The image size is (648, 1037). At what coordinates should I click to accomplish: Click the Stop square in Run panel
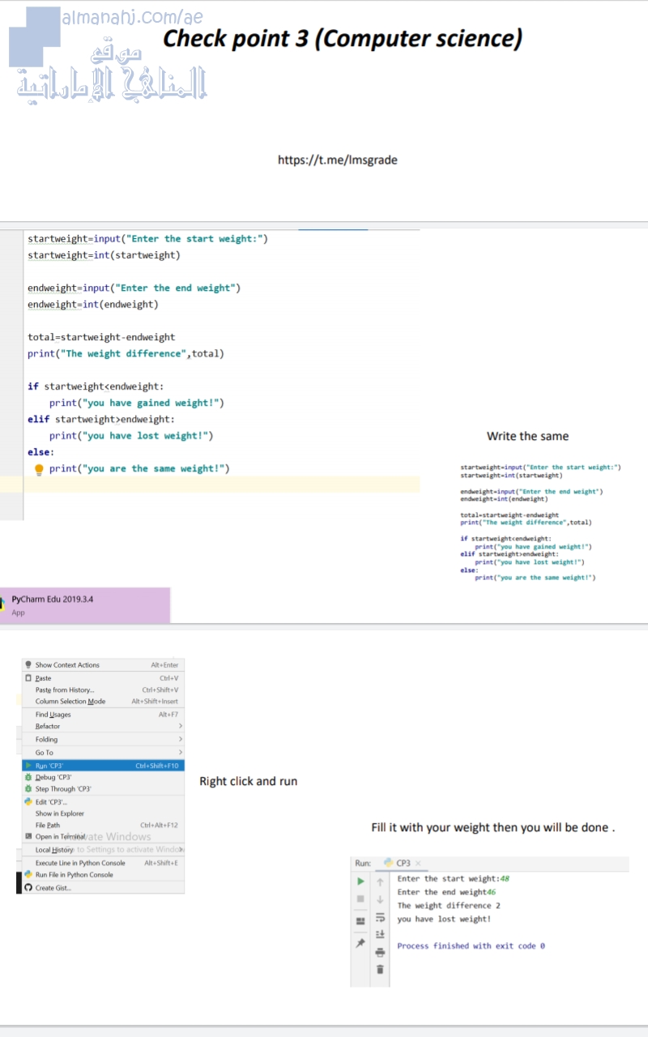tap(361, 898)
